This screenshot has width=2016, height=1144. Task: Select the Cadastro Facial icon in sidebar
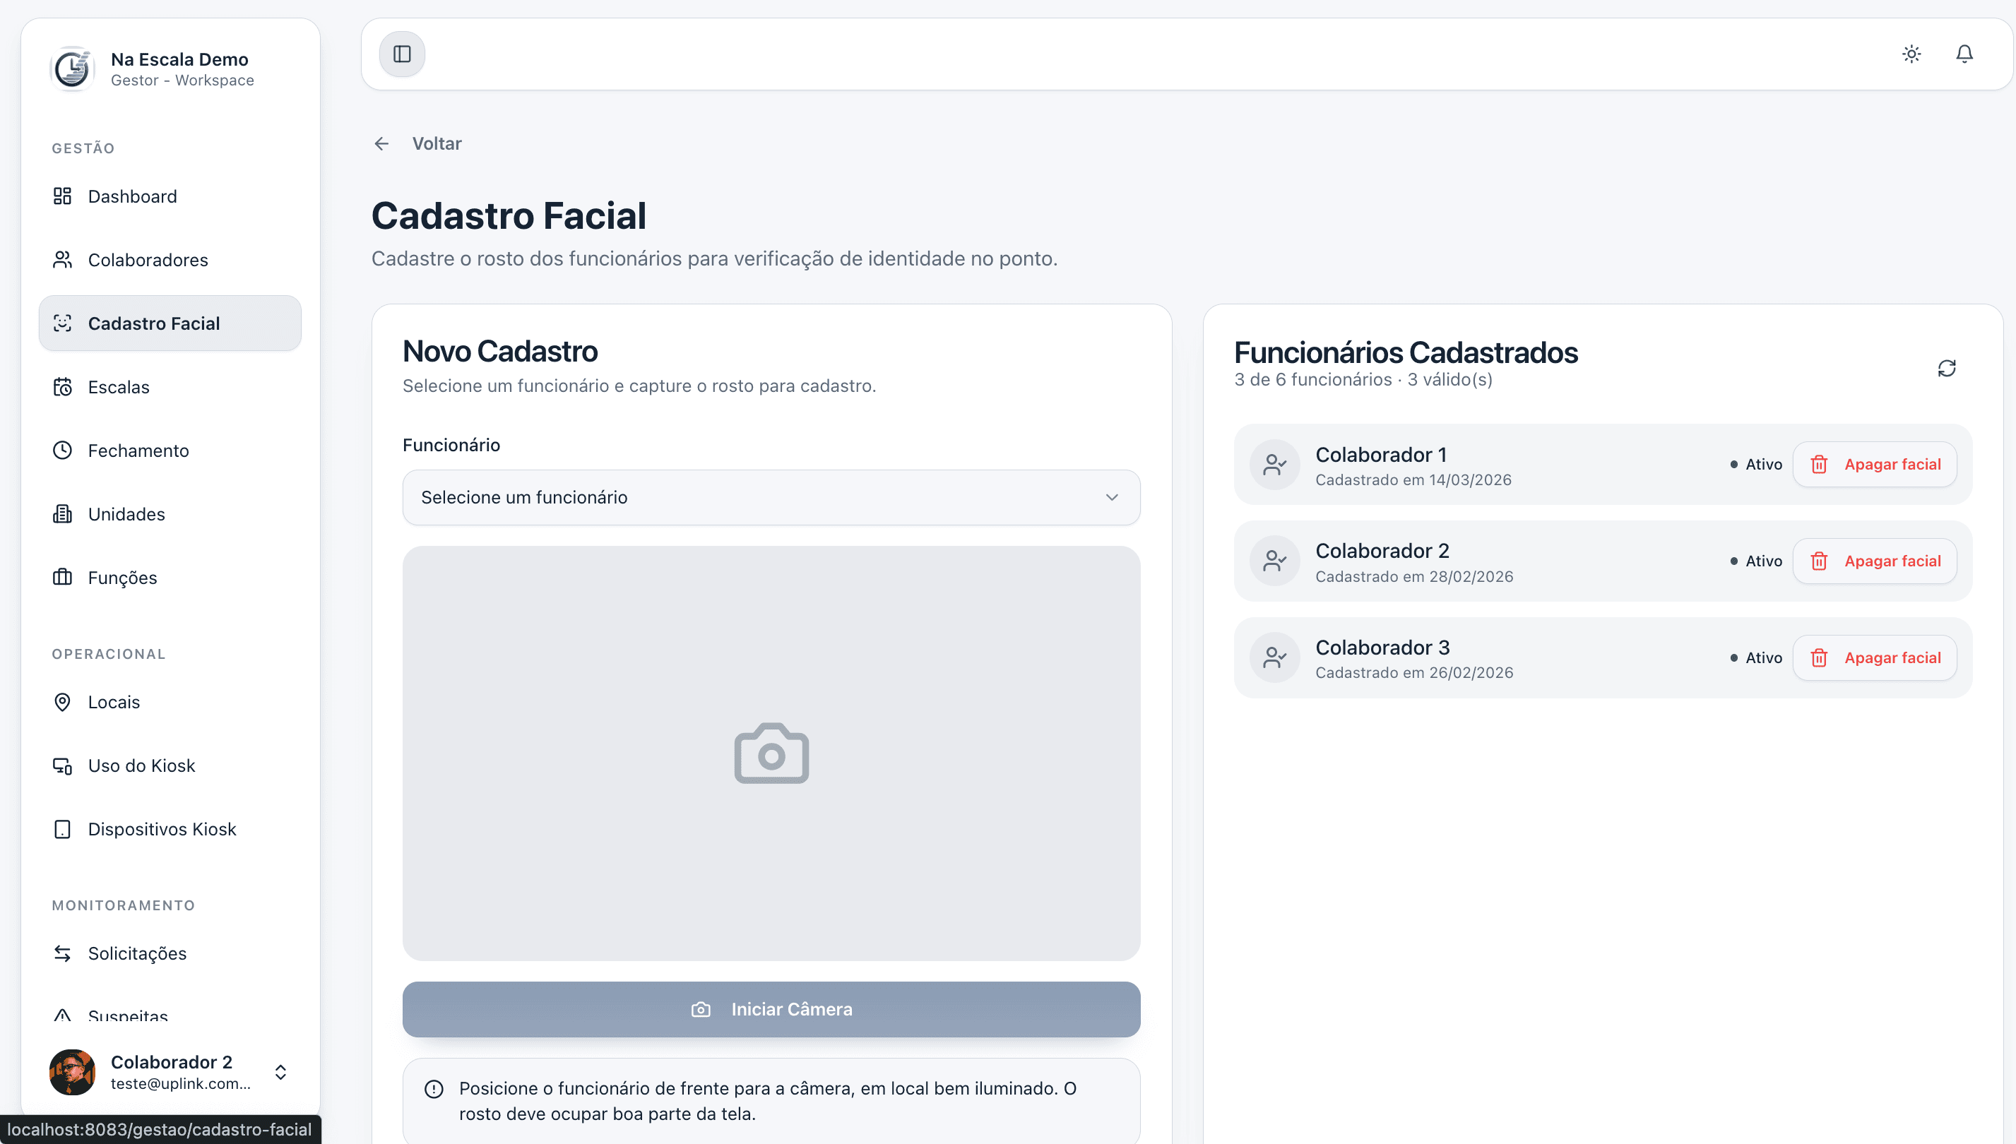point(63,323)
